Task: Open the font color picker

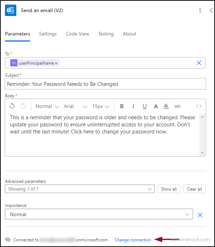Action: 155,106
